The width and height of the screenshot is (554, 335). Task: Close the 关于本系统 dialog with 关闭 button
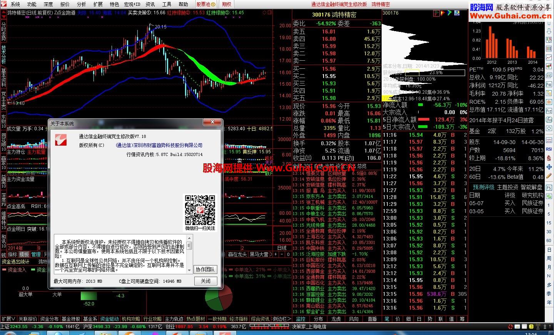[x=205, y=281]
